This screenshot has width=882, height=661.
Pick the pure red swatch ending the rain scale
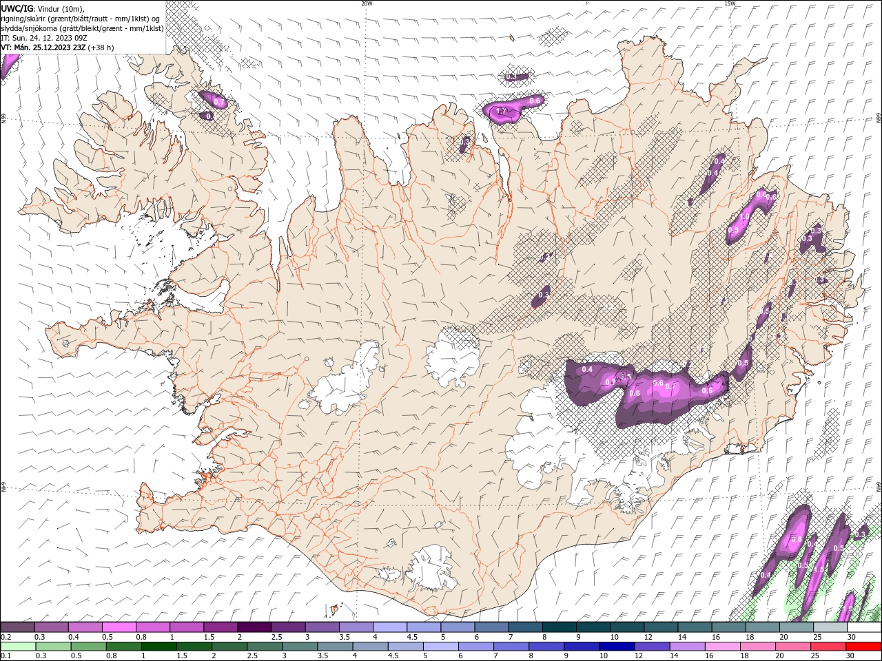[x=864, y=647]
